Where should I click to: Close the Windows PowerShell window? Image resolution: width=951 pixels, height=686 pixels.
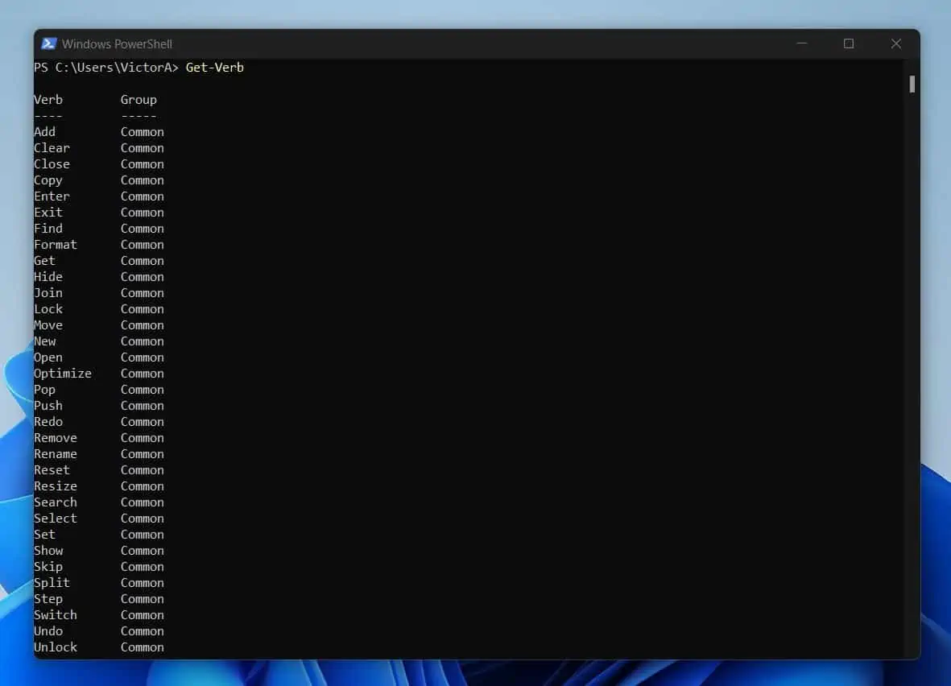895,43
